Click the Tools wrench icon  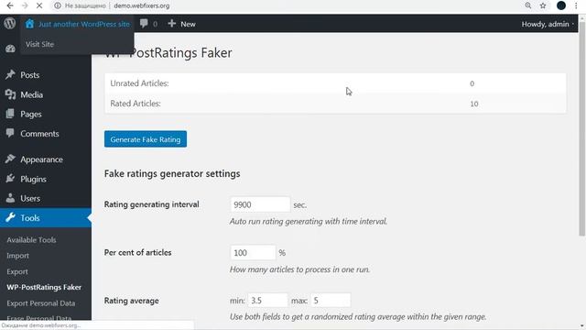pyautogui.click(x=10, y=217)
